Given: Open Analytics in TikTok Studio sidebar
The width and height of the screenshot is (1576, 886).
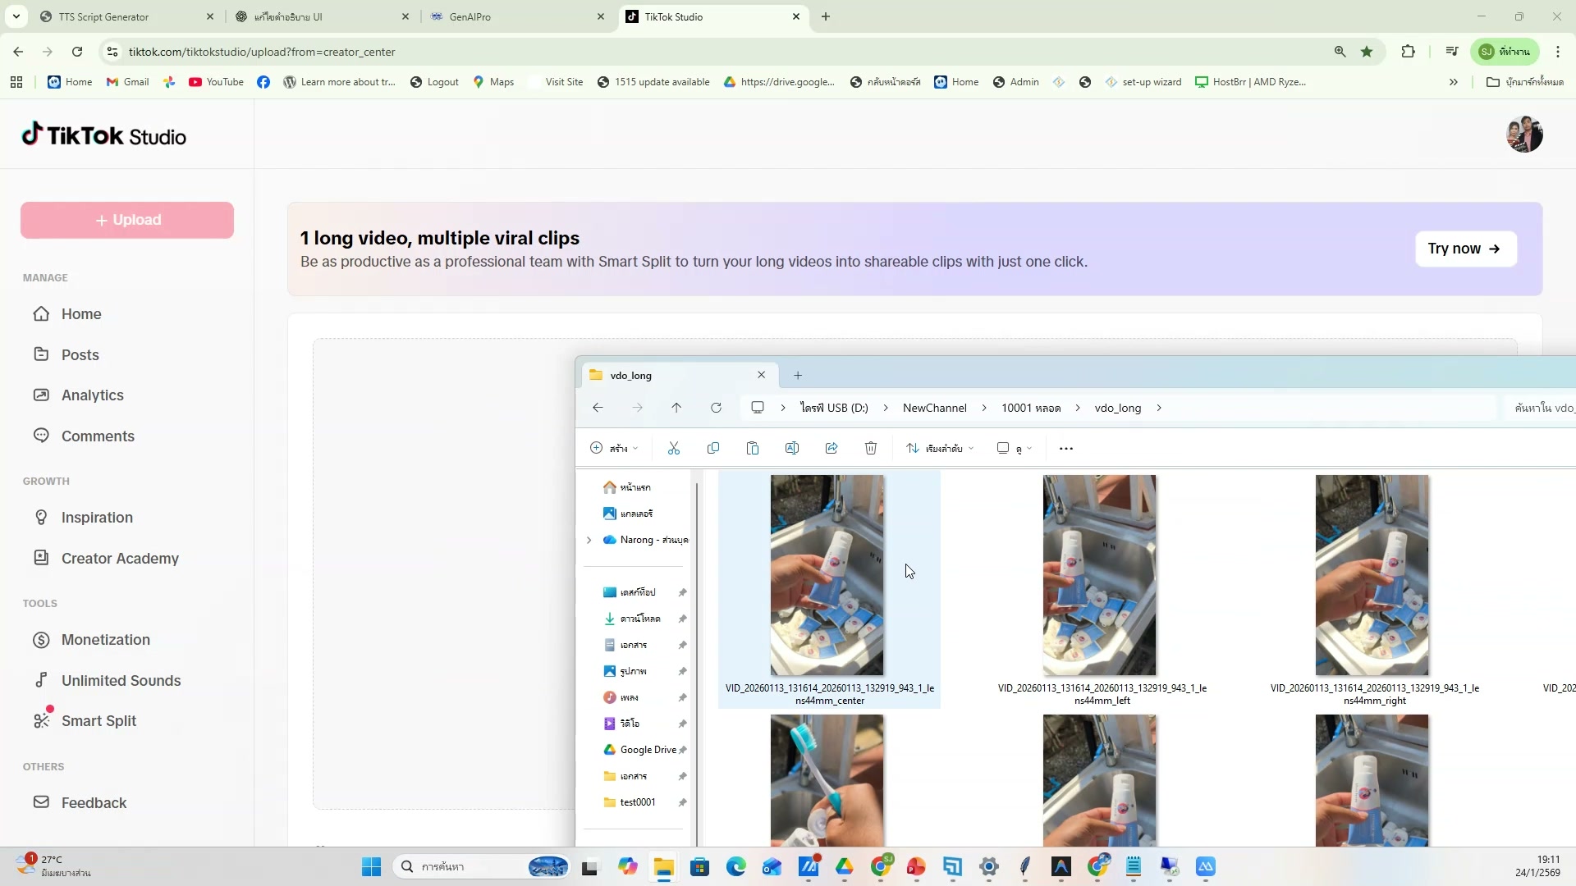Looking at the screenshot, I should (x=92, y=395).
